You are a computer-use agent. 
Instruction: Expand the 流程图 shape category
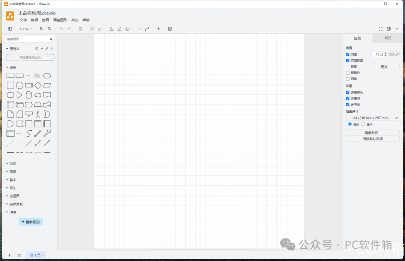14,196
